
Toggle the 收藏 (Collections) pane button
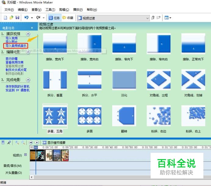68,18
